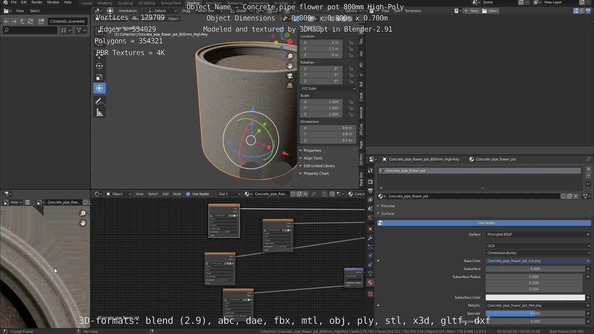594x334 pixels.
Task: Open the Christensen-Burley subsurface method dropdown
Action: (538, 253)
